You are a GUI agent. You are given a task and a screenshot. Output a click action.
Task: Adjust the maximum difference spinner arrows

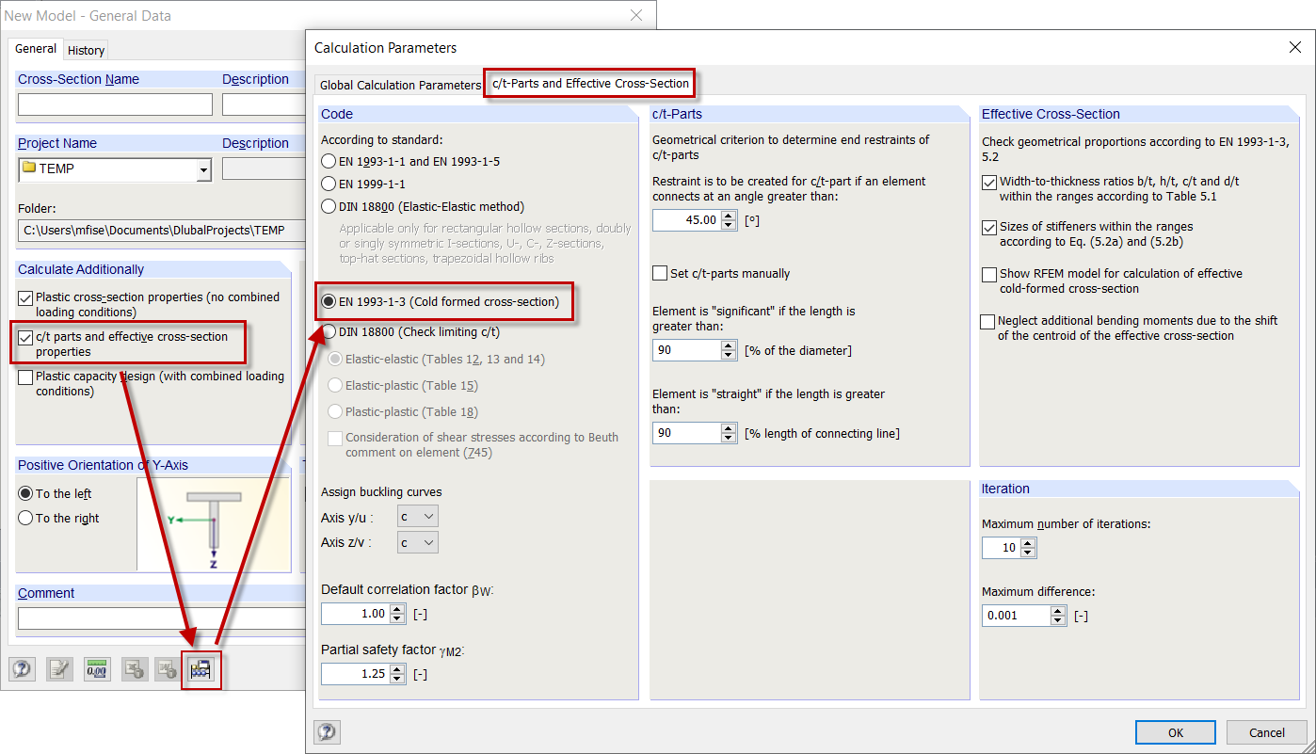[x=1058, y=616]
